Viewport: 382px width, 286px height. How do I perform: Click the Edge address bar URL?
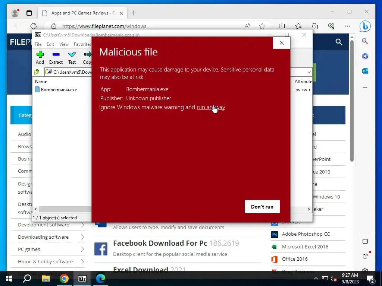coord(104,26)
